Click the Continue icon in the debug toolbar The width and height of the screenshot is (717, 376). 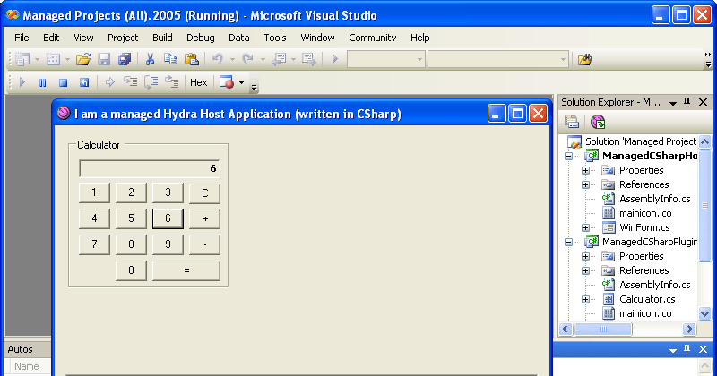tap(22, 82)
